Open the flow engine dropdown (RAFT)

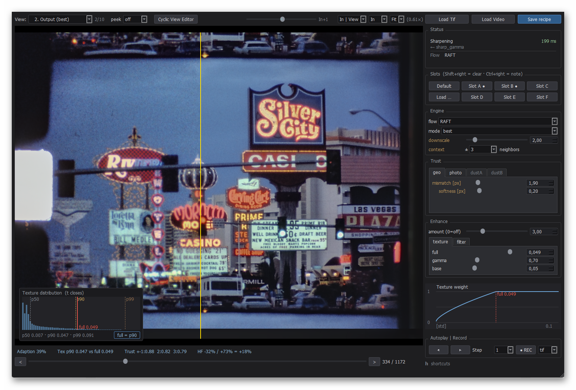point(498,121)
